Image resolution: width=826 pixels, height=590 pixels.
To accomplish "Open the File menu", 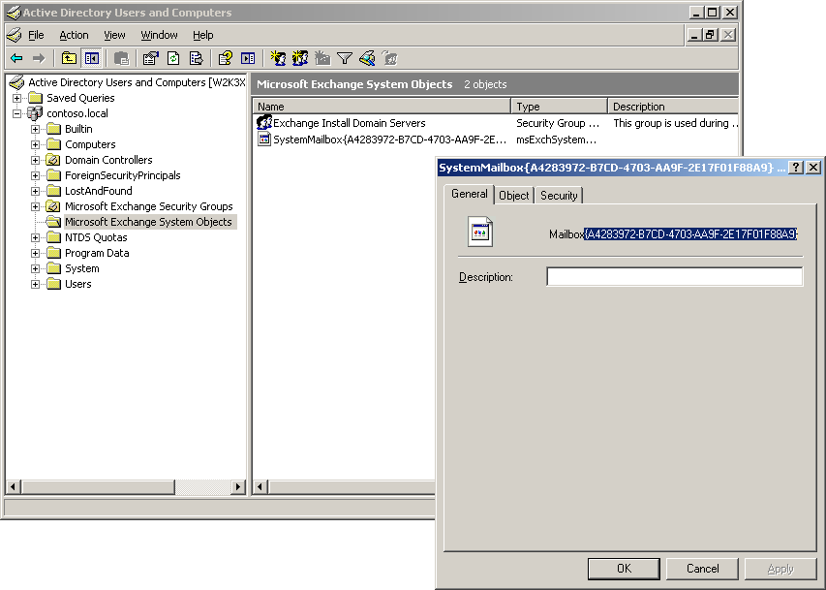I will 36,35.
